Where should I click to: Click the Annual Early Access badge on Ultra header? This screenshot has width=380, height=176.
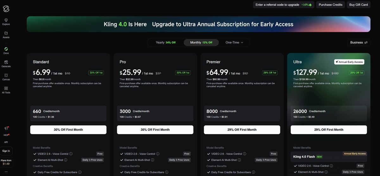[x=349, y=62]
